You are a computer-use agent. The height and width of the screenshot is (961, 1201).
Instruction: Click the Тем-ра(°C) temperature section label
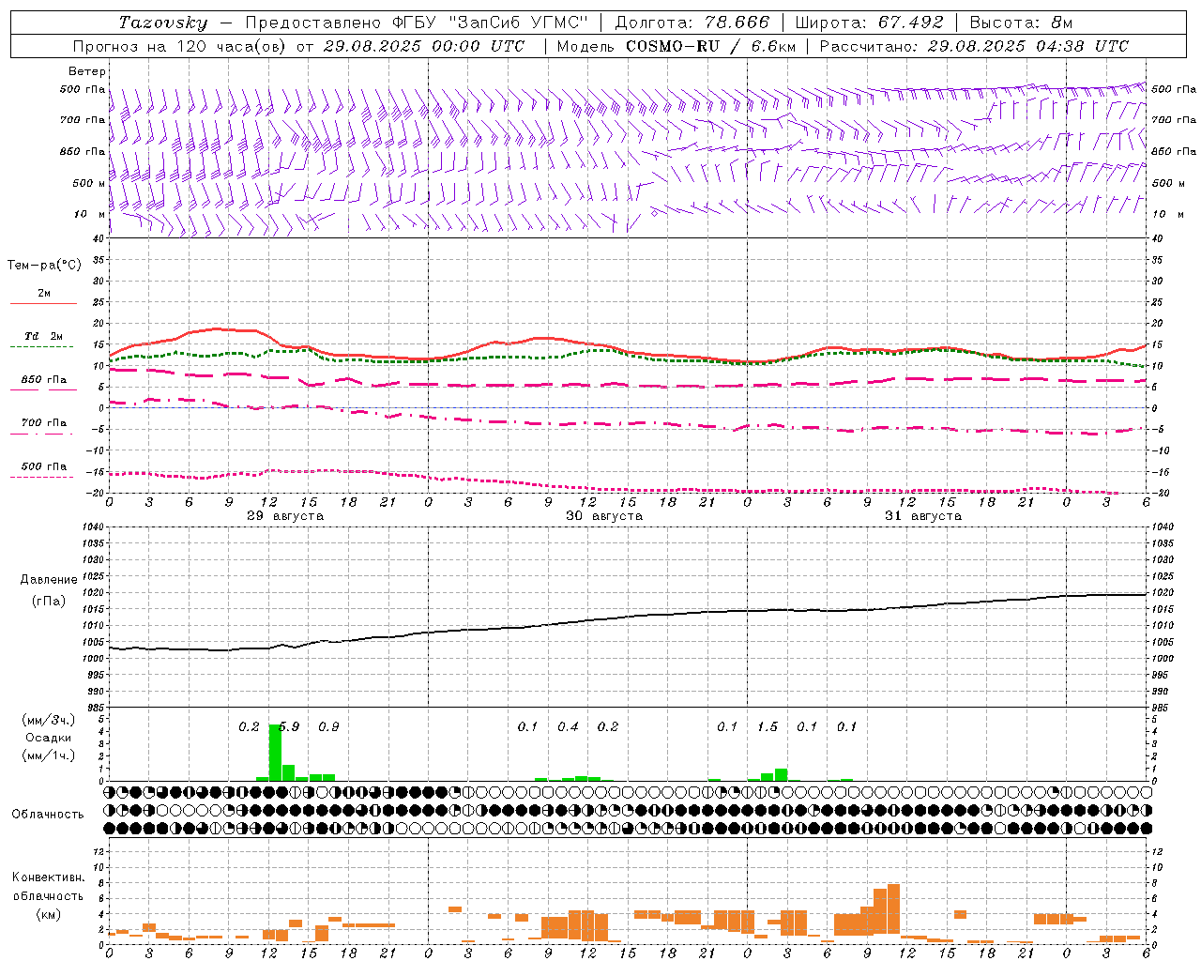click(x=44, y=266)
